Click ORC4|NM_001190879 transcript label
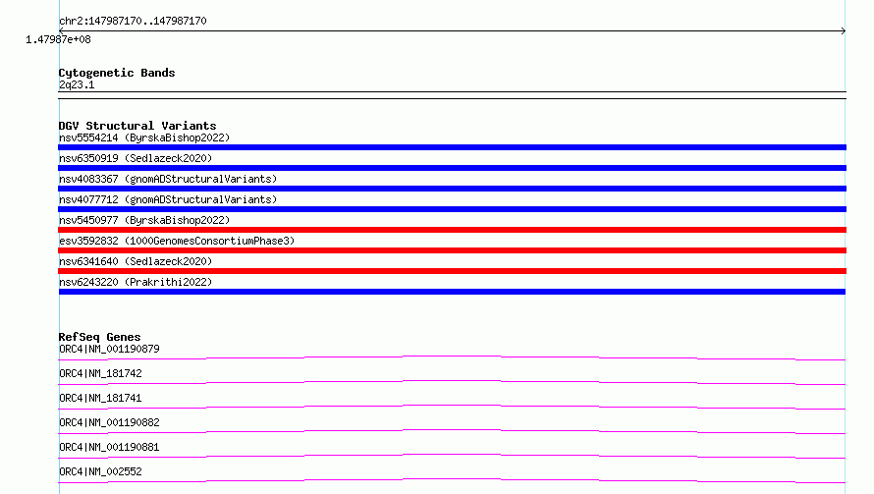874x494 pixels. pos(109,349)
